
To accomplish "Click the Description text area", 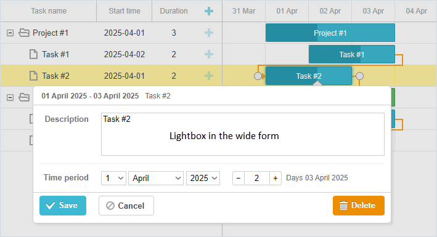I will click(x=243, y=134).
